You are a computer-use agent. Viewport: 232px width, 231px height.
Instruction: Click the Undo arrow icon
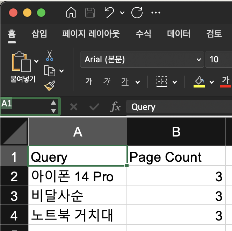(x=109, y=13)
